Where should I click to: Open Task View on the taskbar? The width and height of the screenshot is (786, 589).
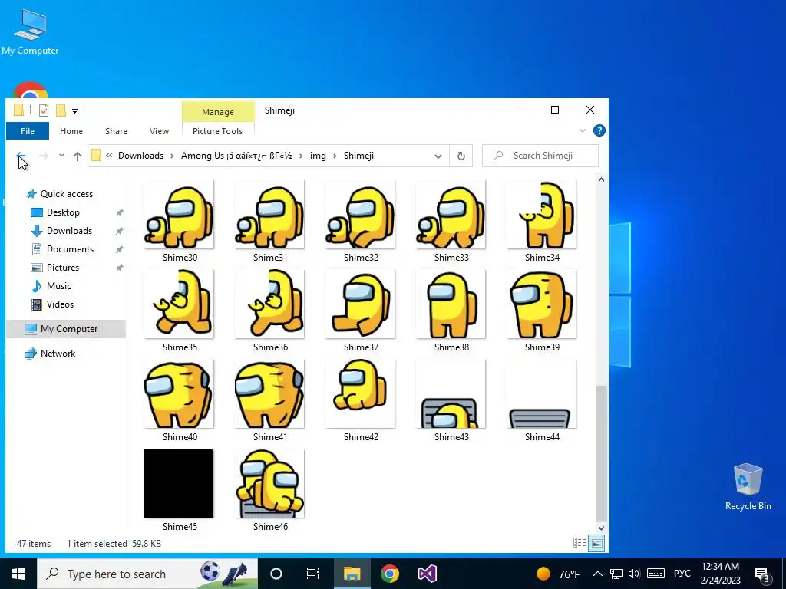point(313,574)
